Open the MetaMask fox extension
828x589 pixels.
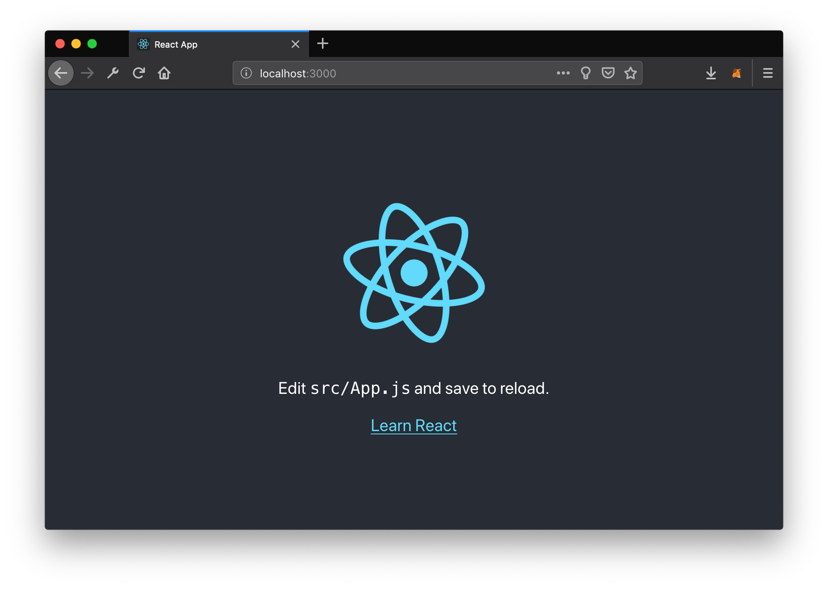coord(737,73)
